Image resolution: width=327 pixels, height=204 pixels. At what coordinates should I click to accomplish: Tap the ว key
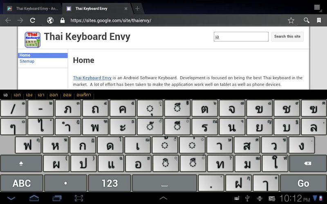(x=274, y=145)
